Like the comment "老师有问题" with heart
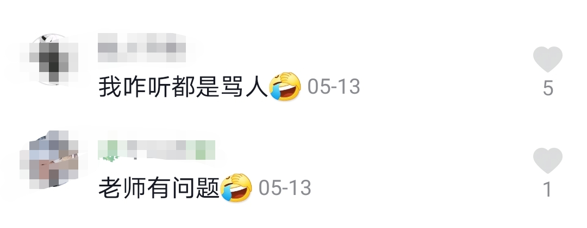The width and height of the screenshot is (587, 228). click(548, 160)
